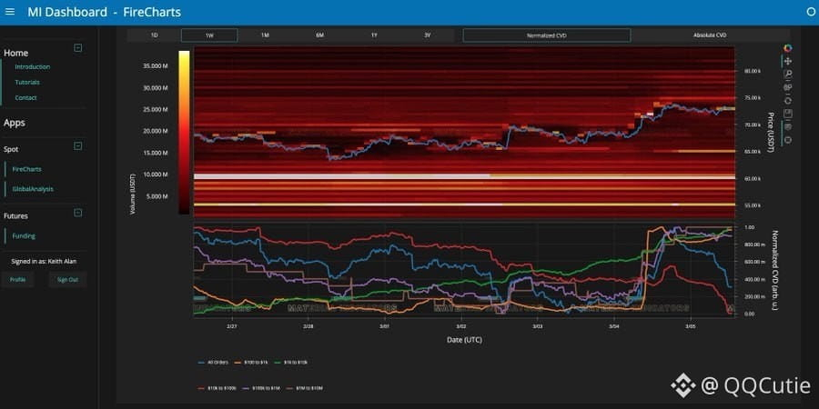Open the Contact link
Screen dimensions: 819x409
pos(25,97)
